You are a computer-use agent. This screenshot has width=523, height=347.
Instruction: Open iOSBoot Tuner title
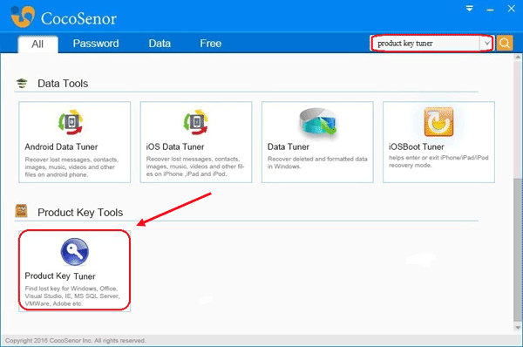tap(417, 146)
